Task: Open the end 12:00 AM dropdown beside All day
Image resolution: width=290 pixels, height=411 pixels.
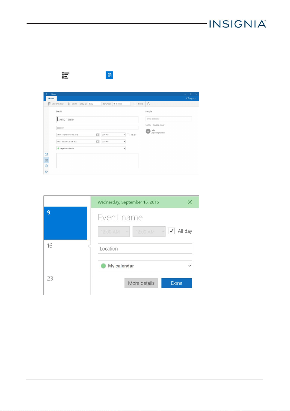Action: 149,232
